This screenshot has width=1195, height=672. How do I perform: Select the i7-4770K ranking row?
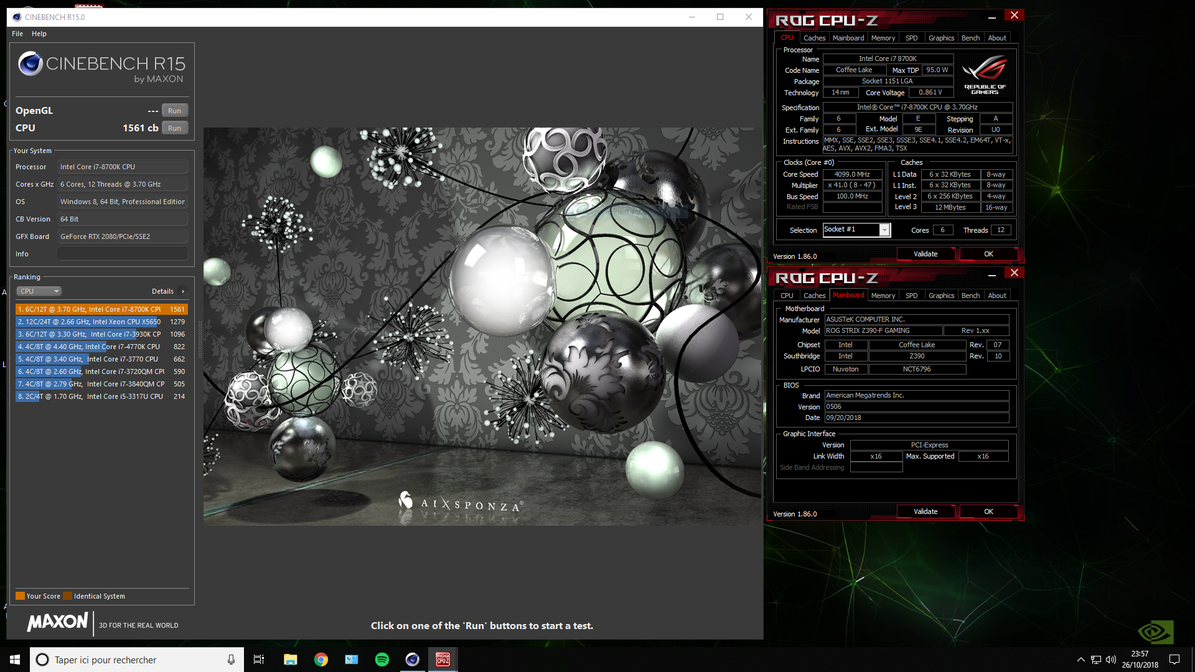pos(101,347)
